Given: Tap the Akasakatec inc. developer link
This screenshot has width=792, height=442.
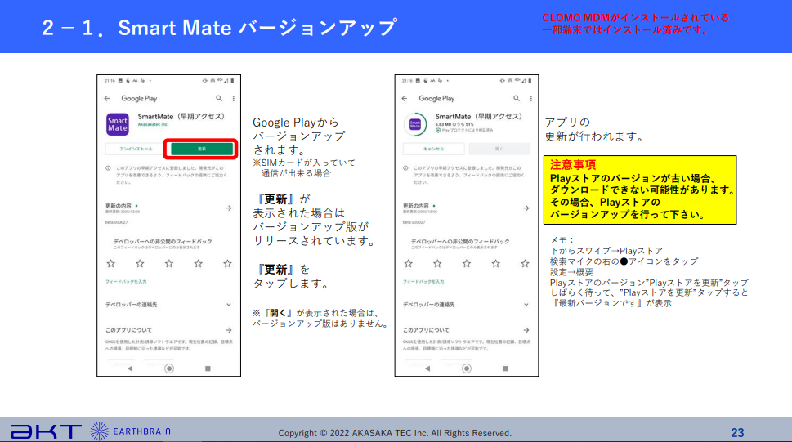Looking at the screenshot, I should [x=153, y=125].
